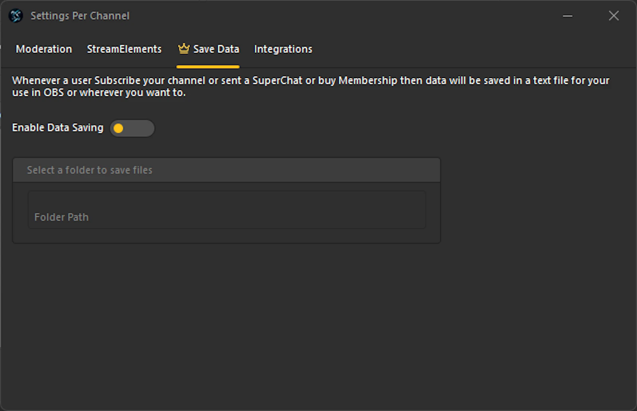Click the word OBS in the description
This screenshot has width=637, height=411.
click(x=53, y=93)
